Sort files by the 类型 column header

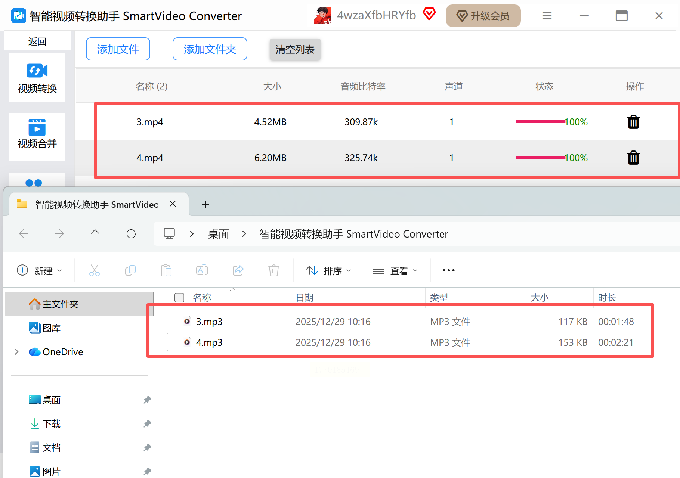click(x=439, y=298)
